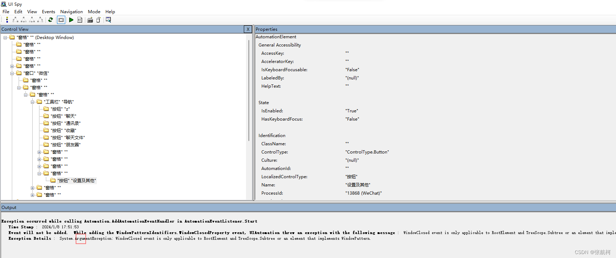Click the navigate-to-first-child toolbar icon
This screenshot has height=258, width=616.
(x=15, y=20)
